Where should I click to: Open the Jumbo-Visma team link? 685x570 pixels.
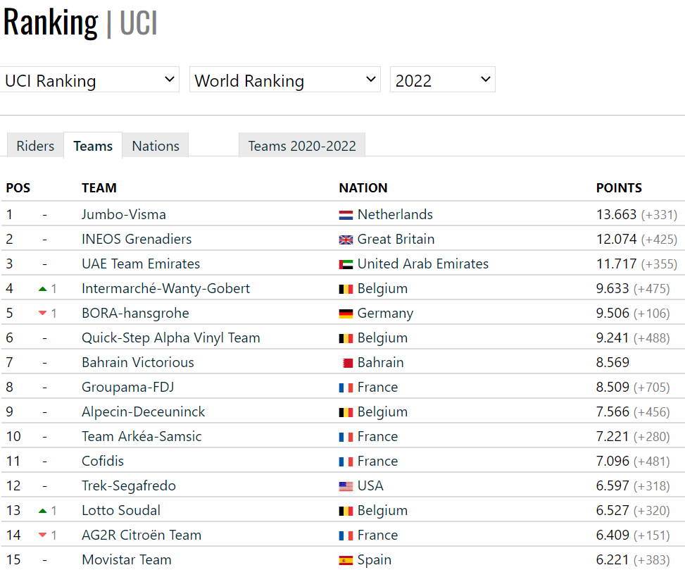pyautogui.click(x=124, y=214)
